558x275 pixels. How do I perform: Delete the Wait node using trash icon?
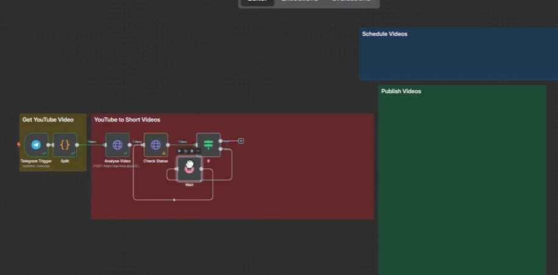(192, 151)
